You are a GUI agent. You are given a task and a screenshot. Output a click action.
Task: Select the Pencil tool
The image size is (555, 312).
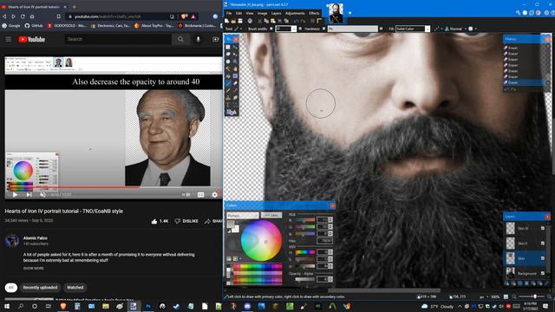click(x=228, y=90)
